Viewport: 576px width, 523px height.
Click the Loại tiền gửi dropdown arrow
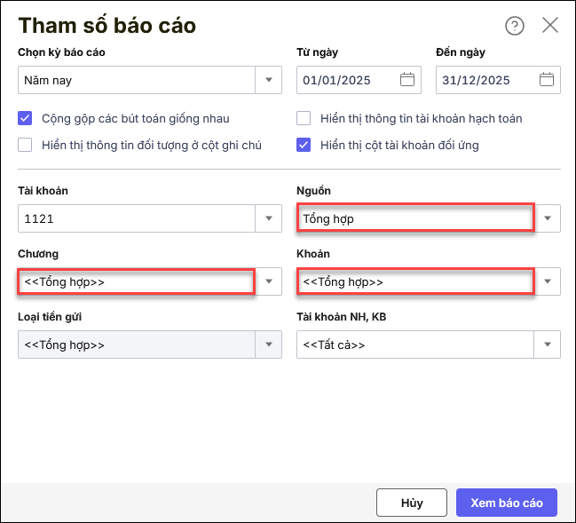coord(269,345)
